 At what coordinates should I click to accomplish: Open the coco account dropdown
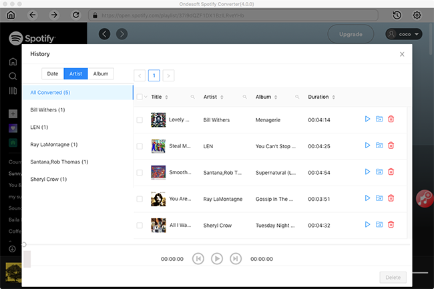pos(404,34)
